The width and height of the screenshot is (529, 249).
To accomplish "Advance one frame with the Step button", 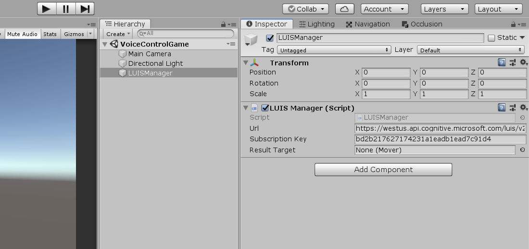I will point(85,9).
